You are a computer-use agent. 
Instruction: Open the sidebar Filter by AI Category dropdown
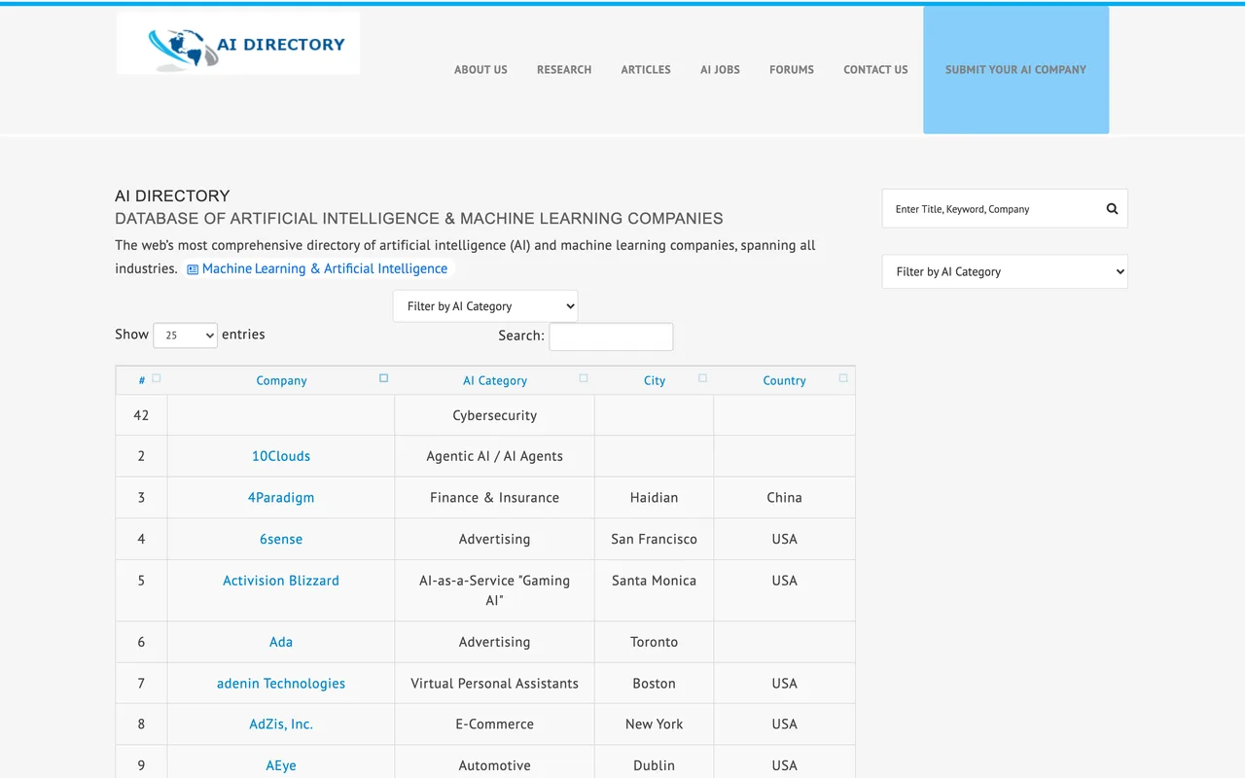[1005, 271]
